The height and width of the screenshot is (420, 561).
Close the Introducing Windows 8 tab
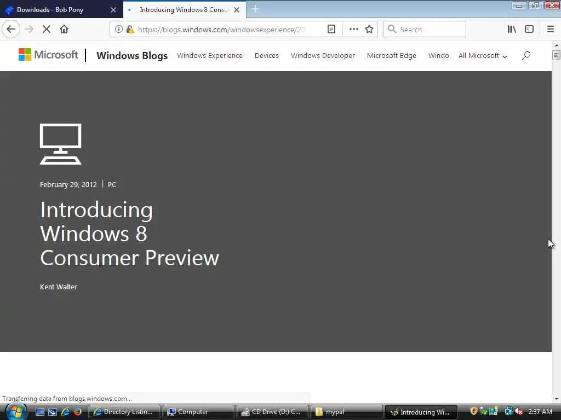(x=237, y=10)
